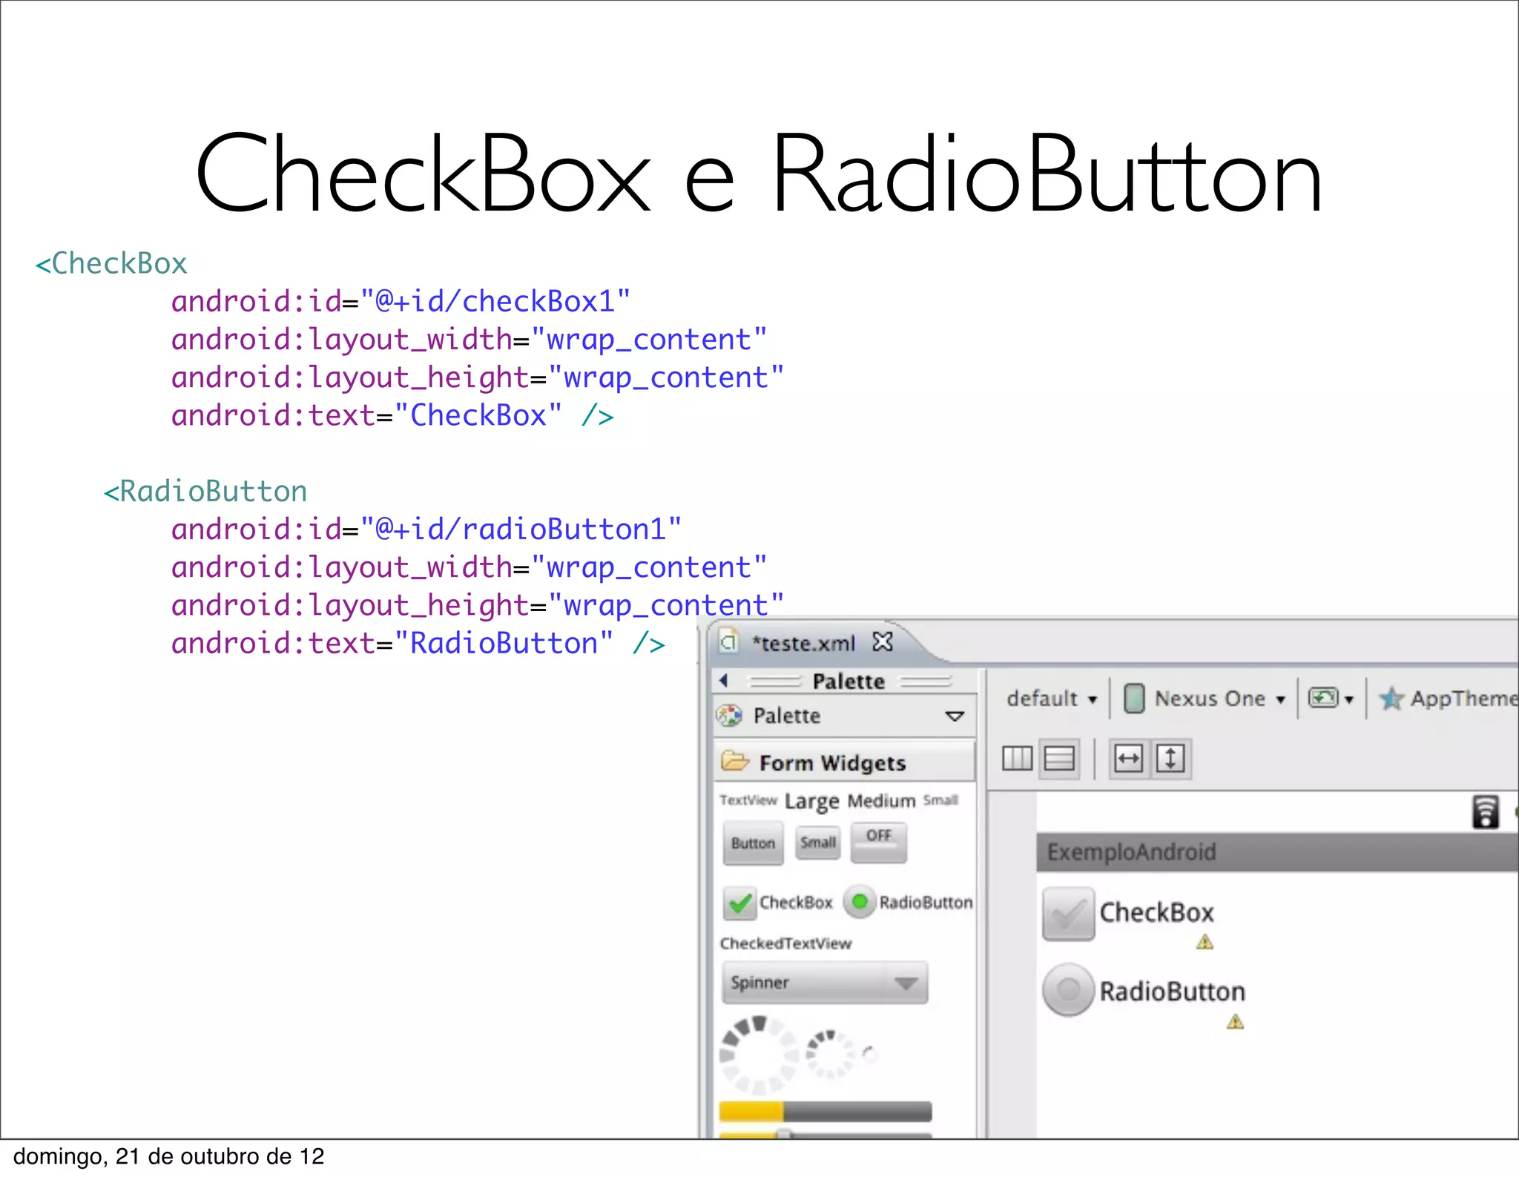
Task: Select the Button widget in palette
Action: click(753, 843)
